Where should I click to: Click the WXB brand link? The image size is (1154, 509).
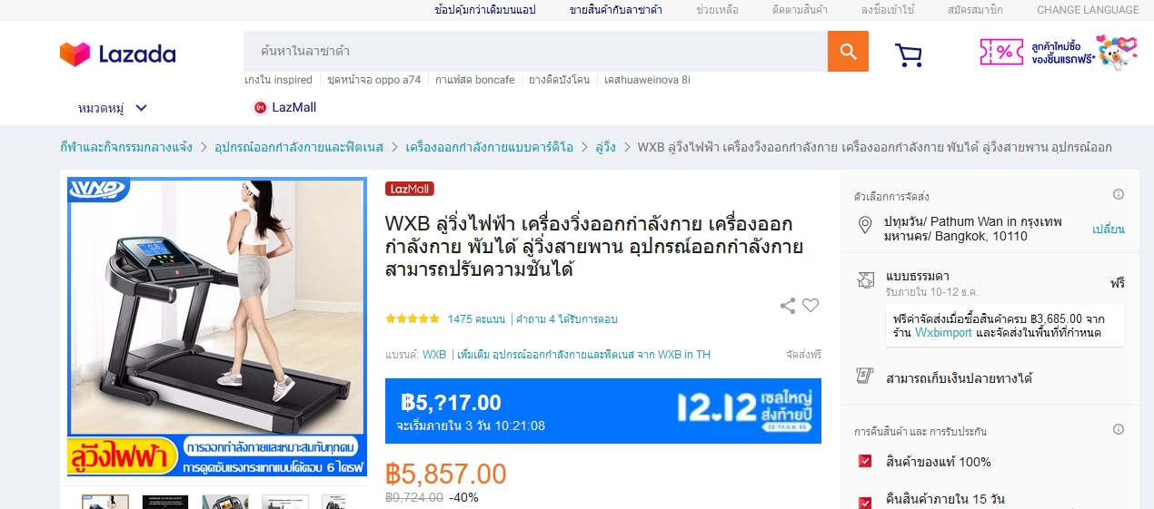click(x=434, y=355)
